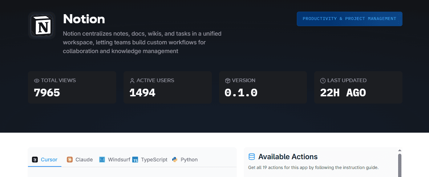Click the package icon beside Version

[228, 81]
